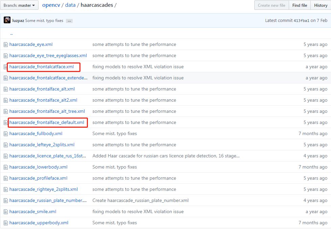331x229 pixels.
Task: Open haarcascade_frontalface_default.xml file
Action: click(x=47, y=123)
